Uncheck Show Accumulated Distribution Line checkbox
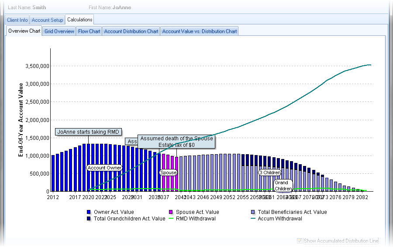The image size is (393, 247). (x=300, y=241)
